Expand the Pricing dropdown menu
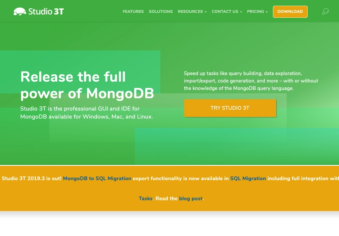339x236 pixels. click(257, 12)
